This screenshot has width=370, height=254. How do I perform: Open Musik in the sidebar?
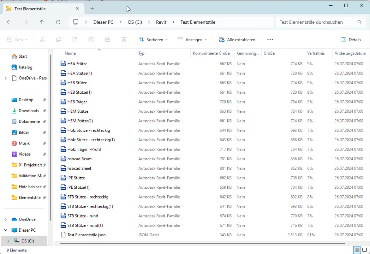(x=21, y=143)
